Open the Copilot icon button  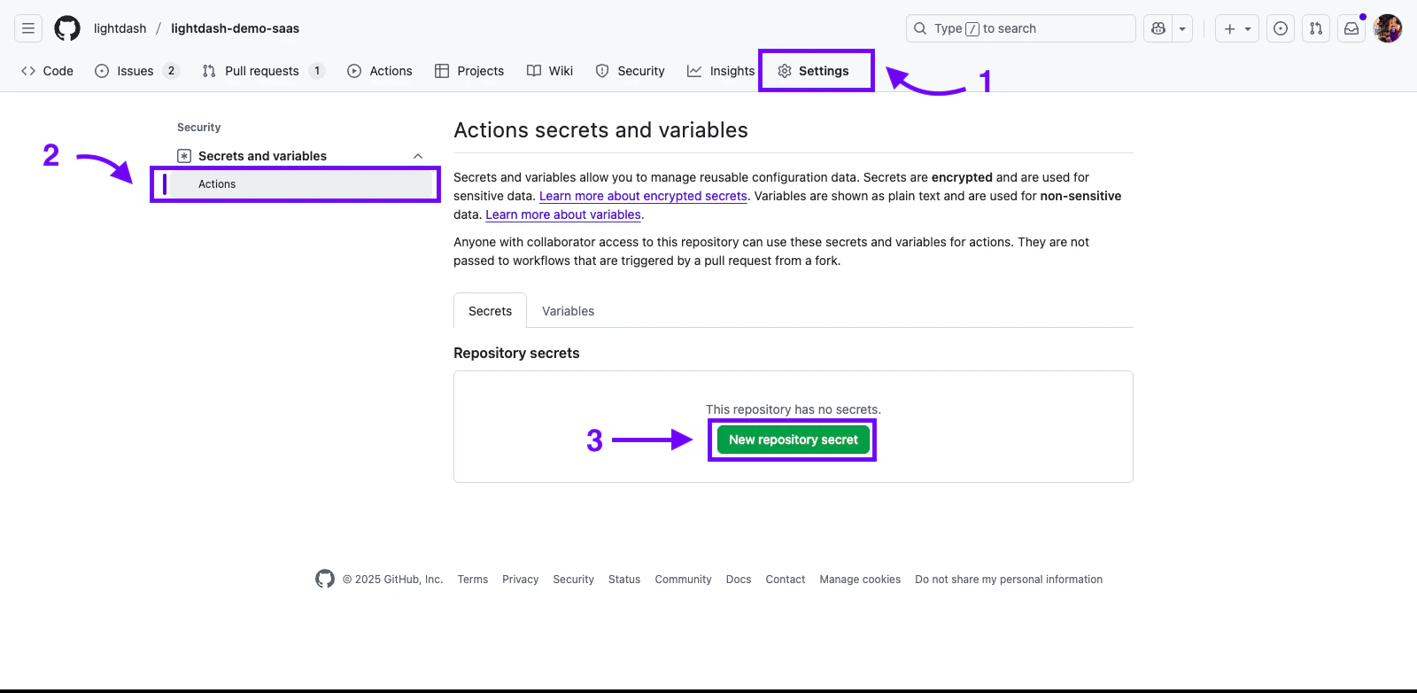tap(1158, 28)
